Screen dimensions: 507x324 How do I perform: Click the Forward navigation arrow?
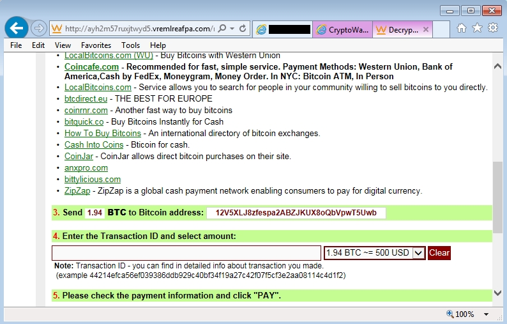38,29
